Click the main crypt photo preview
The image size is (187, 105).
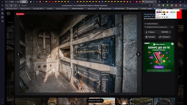(x=78, y=54)
